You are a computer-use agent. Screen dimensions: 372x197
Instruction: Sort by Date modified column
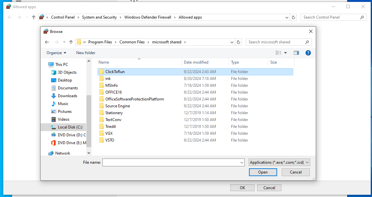[x=196, y=62]
